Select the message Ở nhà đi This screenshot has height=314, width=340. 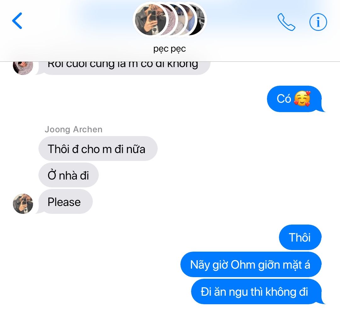[x=69, y=175]
